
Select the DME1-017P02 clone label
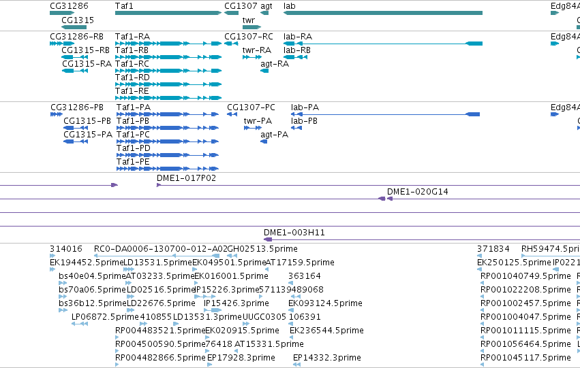pyautogui.click(x=187, y=178)
